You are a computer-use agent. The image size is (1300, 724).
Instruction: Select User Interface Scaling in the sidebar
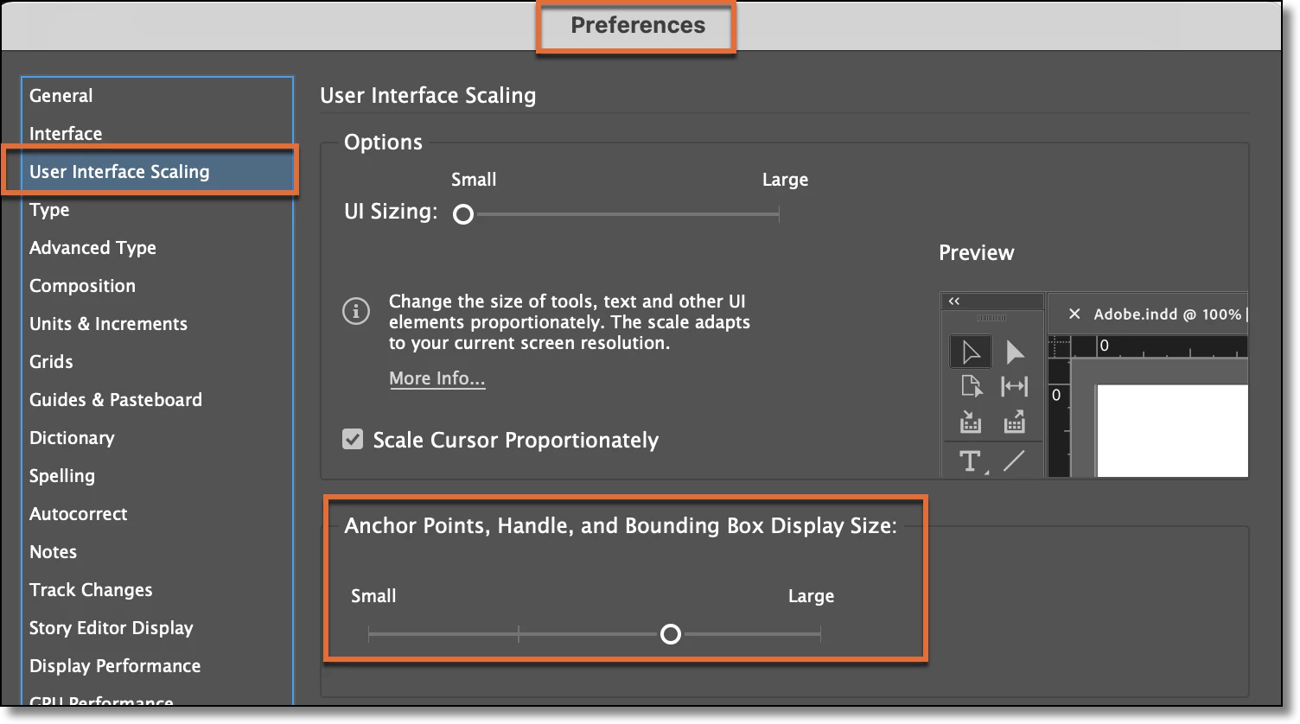pyautogui.click(x=157, y=172)
